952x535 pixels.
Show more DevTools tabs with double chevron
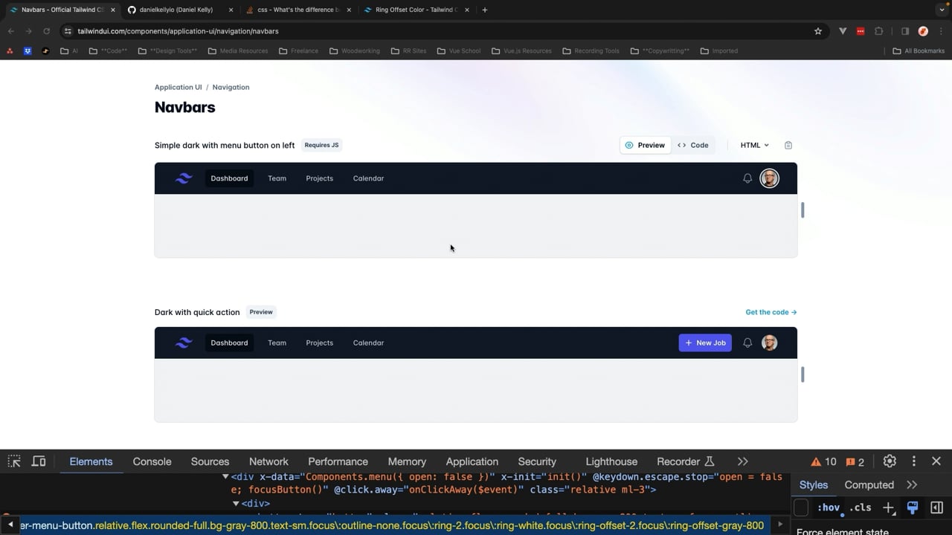[742, 461]
